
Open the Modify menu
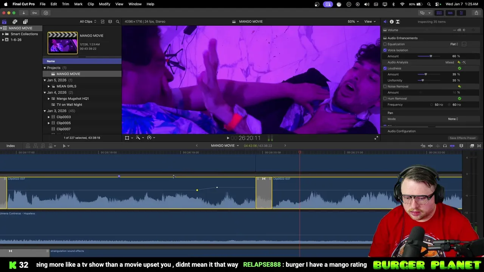[x=104, y=4]
